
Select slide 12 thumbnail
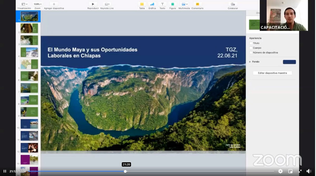pyautogui.click(x=29, y=148)
